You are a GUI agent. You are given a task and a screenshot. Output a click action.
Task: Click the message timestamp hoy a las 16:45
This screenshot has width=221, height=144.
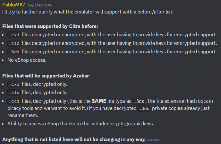coord(40,5)
